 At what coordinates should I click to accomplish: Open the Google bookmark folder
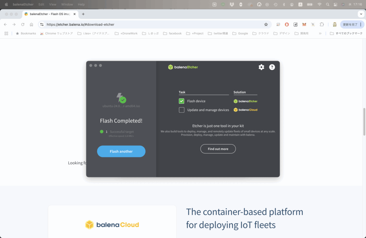coord(240,33)
